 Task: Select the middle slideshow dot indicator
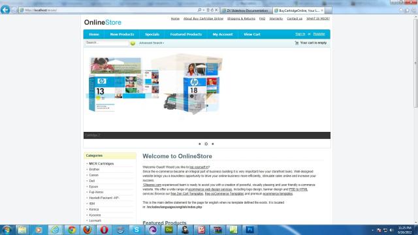click(x=206, y=144)
